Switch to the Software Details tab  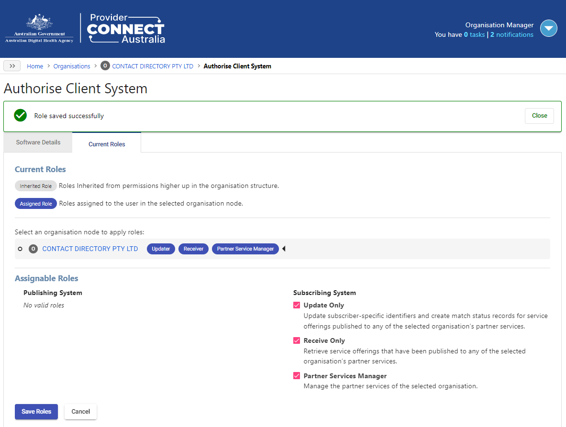coord(38,142)
